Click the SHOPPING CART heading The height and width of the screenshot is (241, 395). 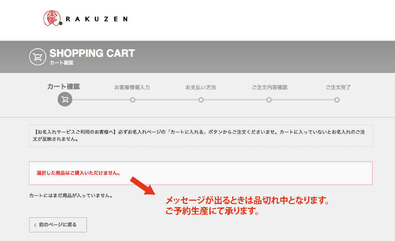92,53
